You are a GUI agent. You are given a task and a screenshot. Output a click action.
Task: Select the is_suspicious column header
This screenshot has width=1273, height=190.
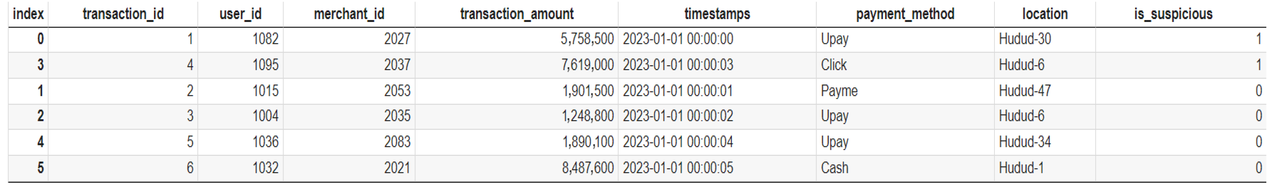point(1173,14)
